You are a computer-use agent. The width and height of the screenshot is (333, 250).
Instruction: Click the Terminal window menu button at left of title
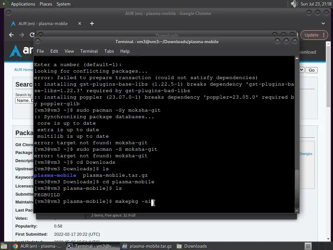tap(38, 41)
